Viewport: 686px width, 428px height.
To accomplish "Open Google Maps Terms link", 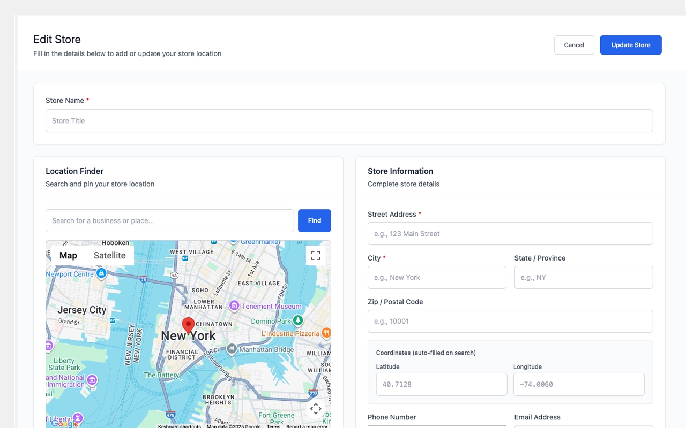I will pyautogui.click(x=273, y=427).
